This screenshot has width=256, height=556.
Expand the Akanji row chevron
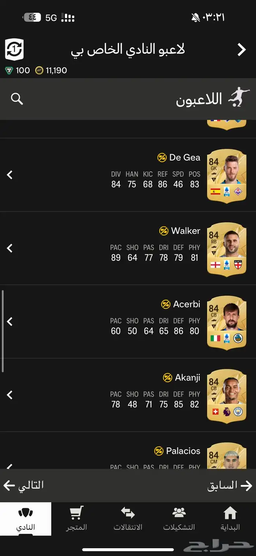tap(10, 395)
